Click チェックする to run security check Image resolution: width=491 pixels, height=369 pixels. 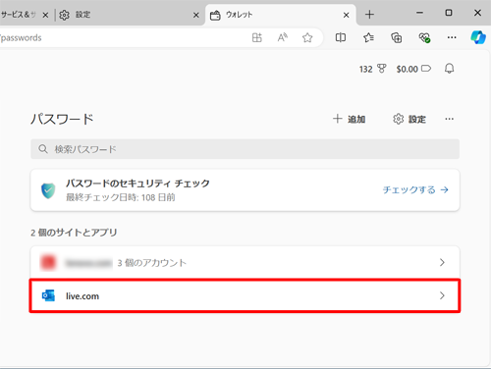(415, 189)
